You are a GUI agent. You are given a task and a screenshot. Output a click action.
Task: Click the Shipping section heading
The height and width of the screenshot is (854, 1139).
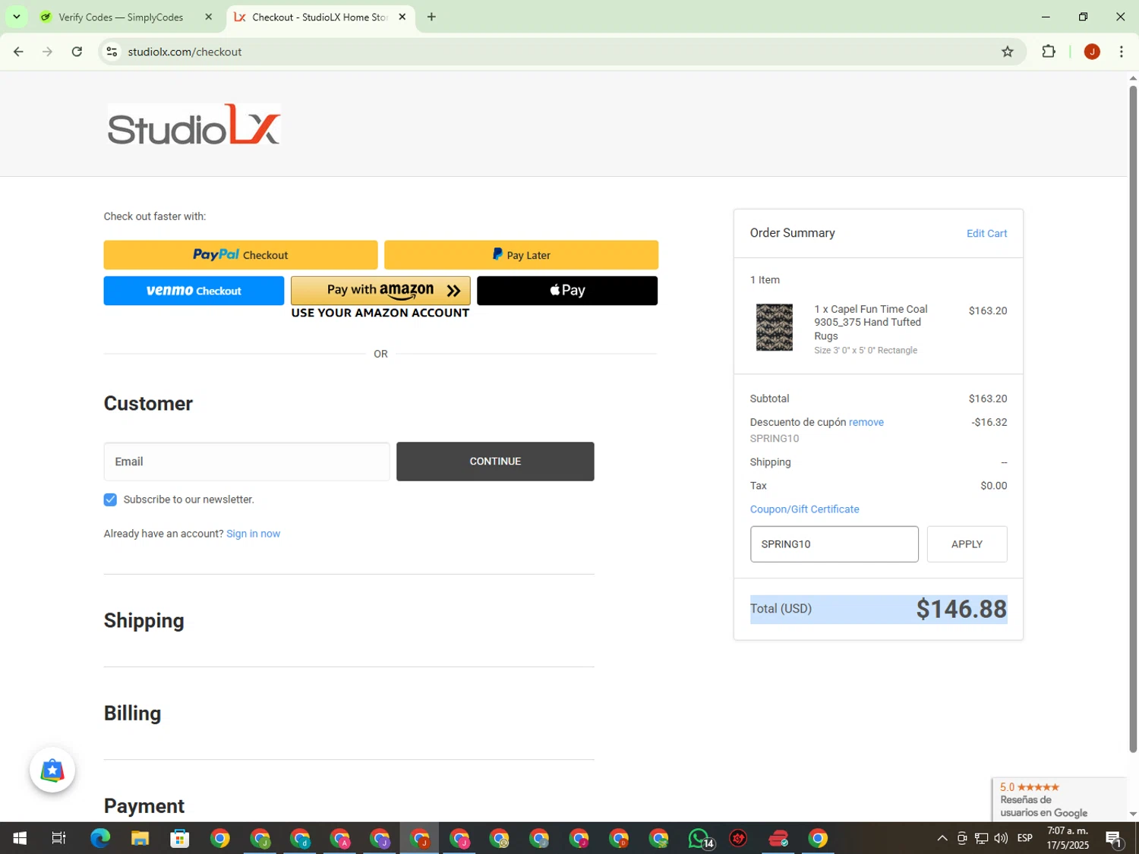tap(144, 621)
